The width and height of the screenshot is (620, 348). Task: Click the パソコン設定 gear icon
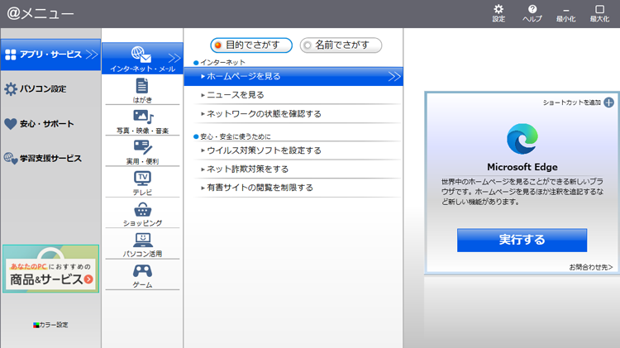coord(11,89)
